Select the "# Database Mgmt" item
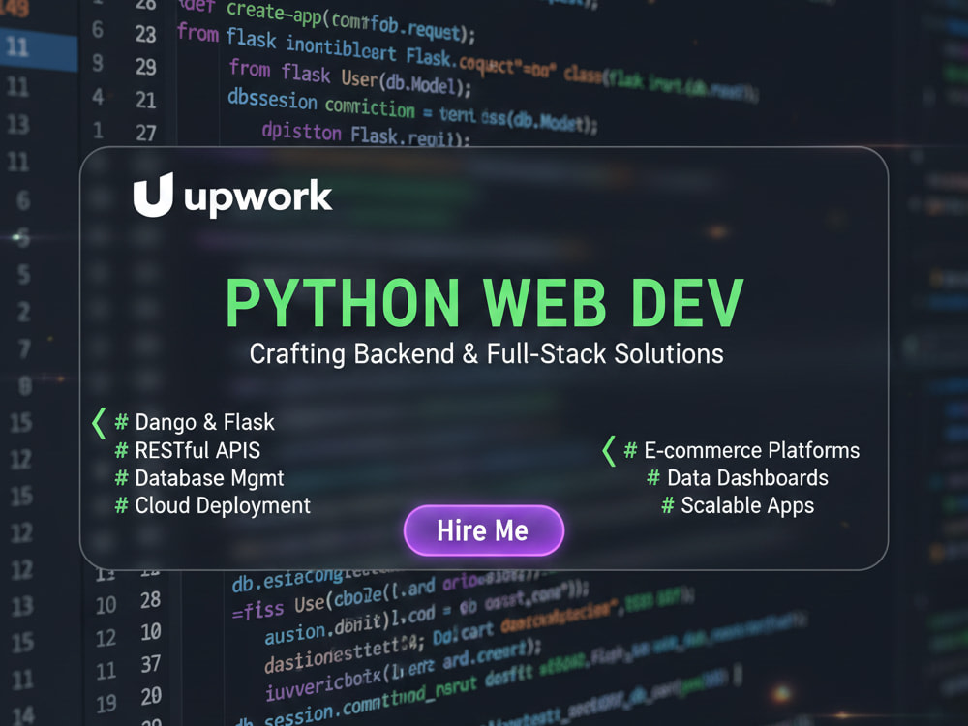This screenshot has height=726, width=968. [x=199, y=478]
